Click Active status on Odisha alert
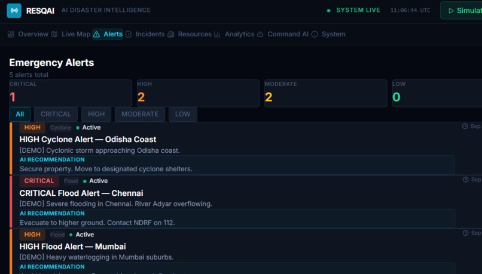Viewport: 482px width, 274px height. 89,127
